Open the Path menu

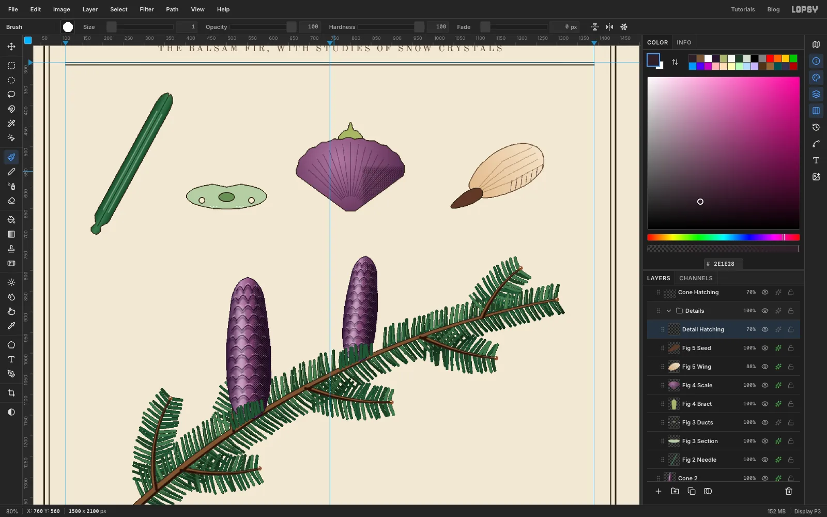pyautogui.click(x=172, y=9)
